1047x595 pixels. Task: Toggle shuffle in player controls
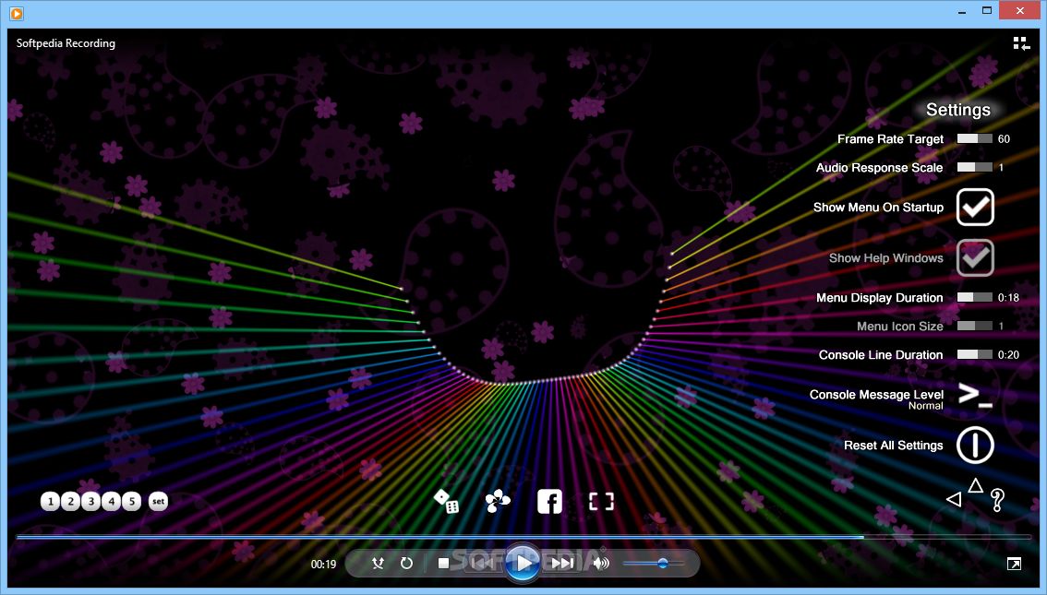point(378,564)
